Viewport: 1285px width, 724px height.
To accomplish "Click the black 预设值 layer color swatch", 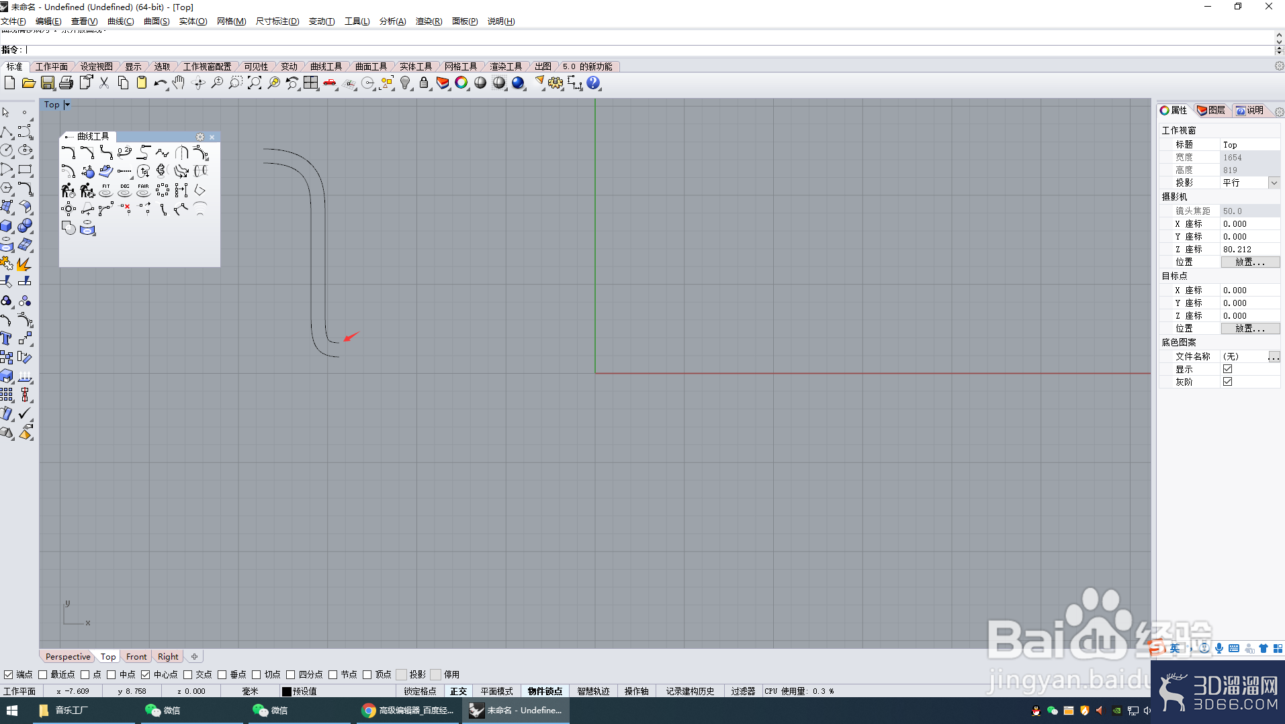I will [x=287, y=691].
